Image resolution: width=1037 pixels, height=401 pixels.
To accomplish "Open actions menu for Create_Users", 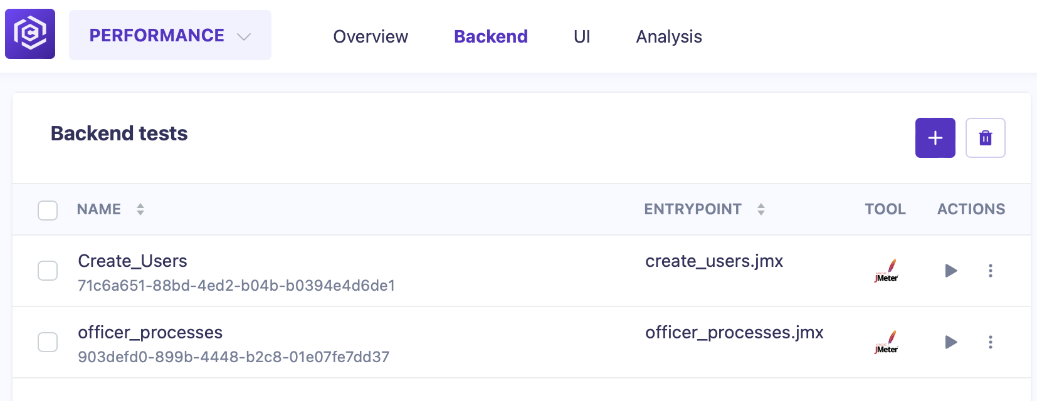I will click(990, 271).
